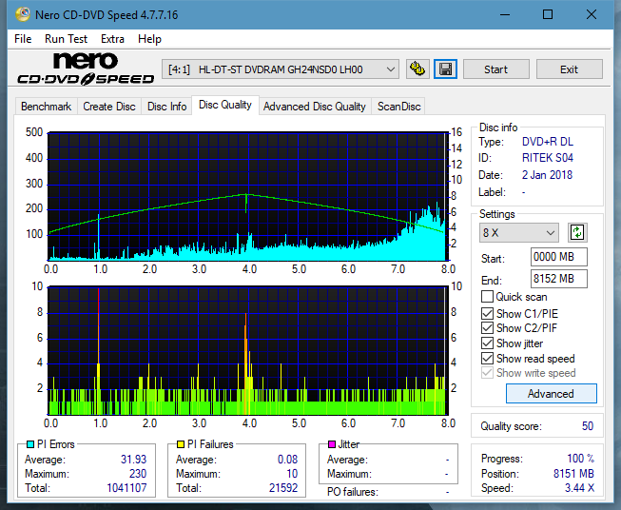Click the magenta Jitter legend swatch
The image size is (621, 510).
pyautogui.click(x=332, y=444)
